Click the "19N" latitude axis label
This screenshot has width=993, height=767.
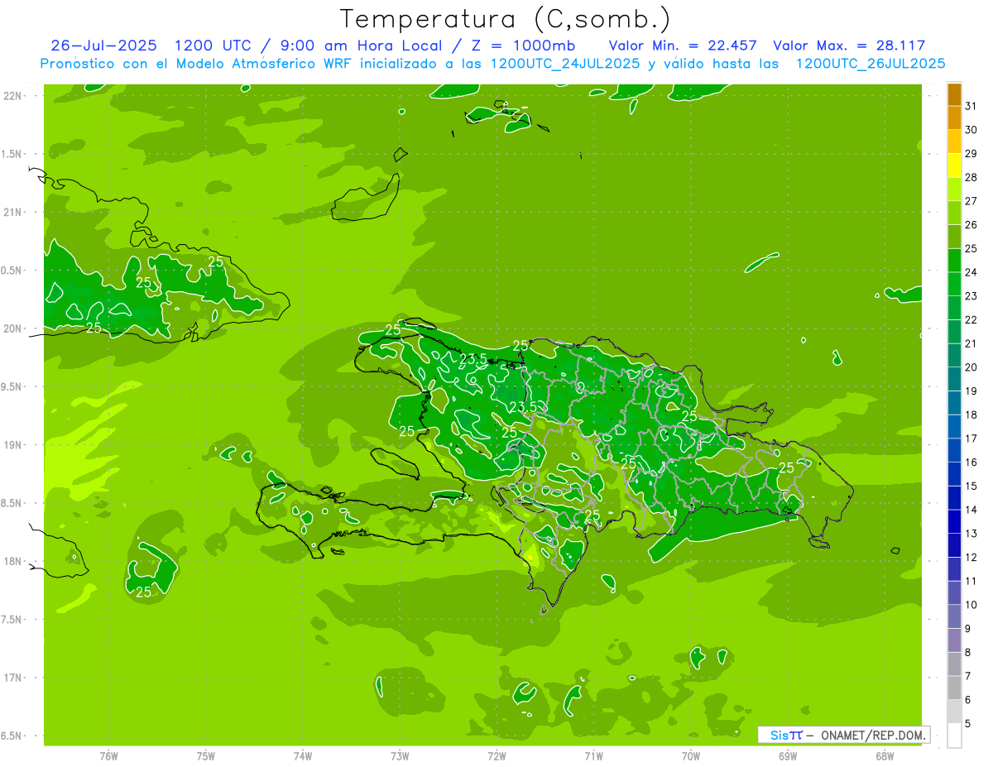[13, 445]
